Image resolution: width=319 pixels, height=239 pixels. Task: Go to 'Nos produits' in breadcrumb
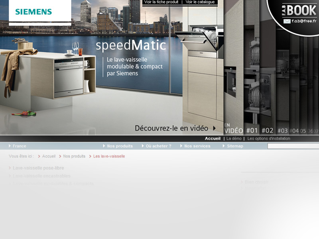point(74,156)
